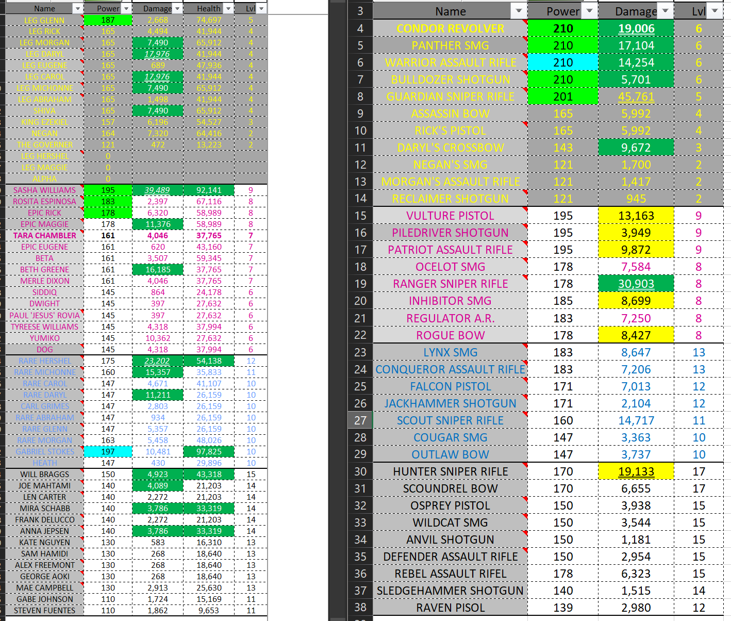Click yellow damage cell 19,133
Viewport: 731px width, 621px height.
(x=636, y=471)
